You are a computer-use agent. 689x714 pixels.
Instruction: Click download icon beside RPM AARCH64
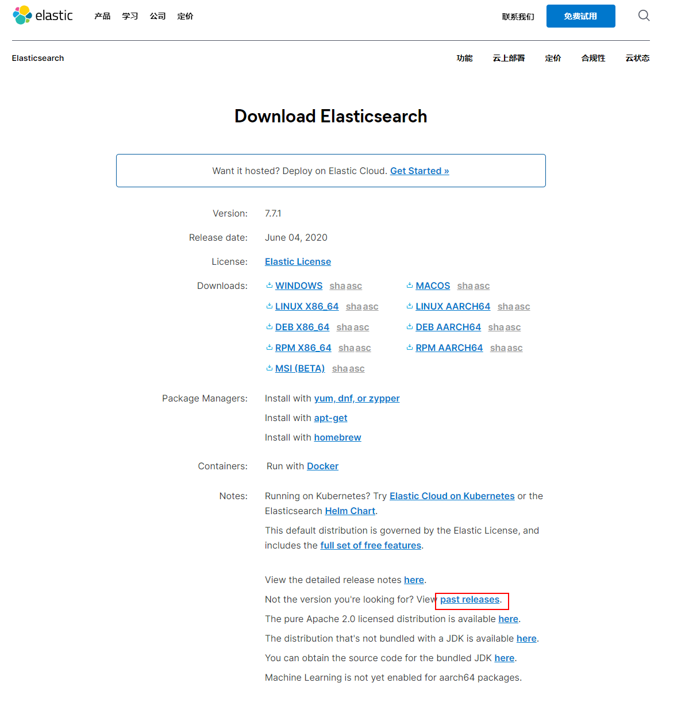410,348
